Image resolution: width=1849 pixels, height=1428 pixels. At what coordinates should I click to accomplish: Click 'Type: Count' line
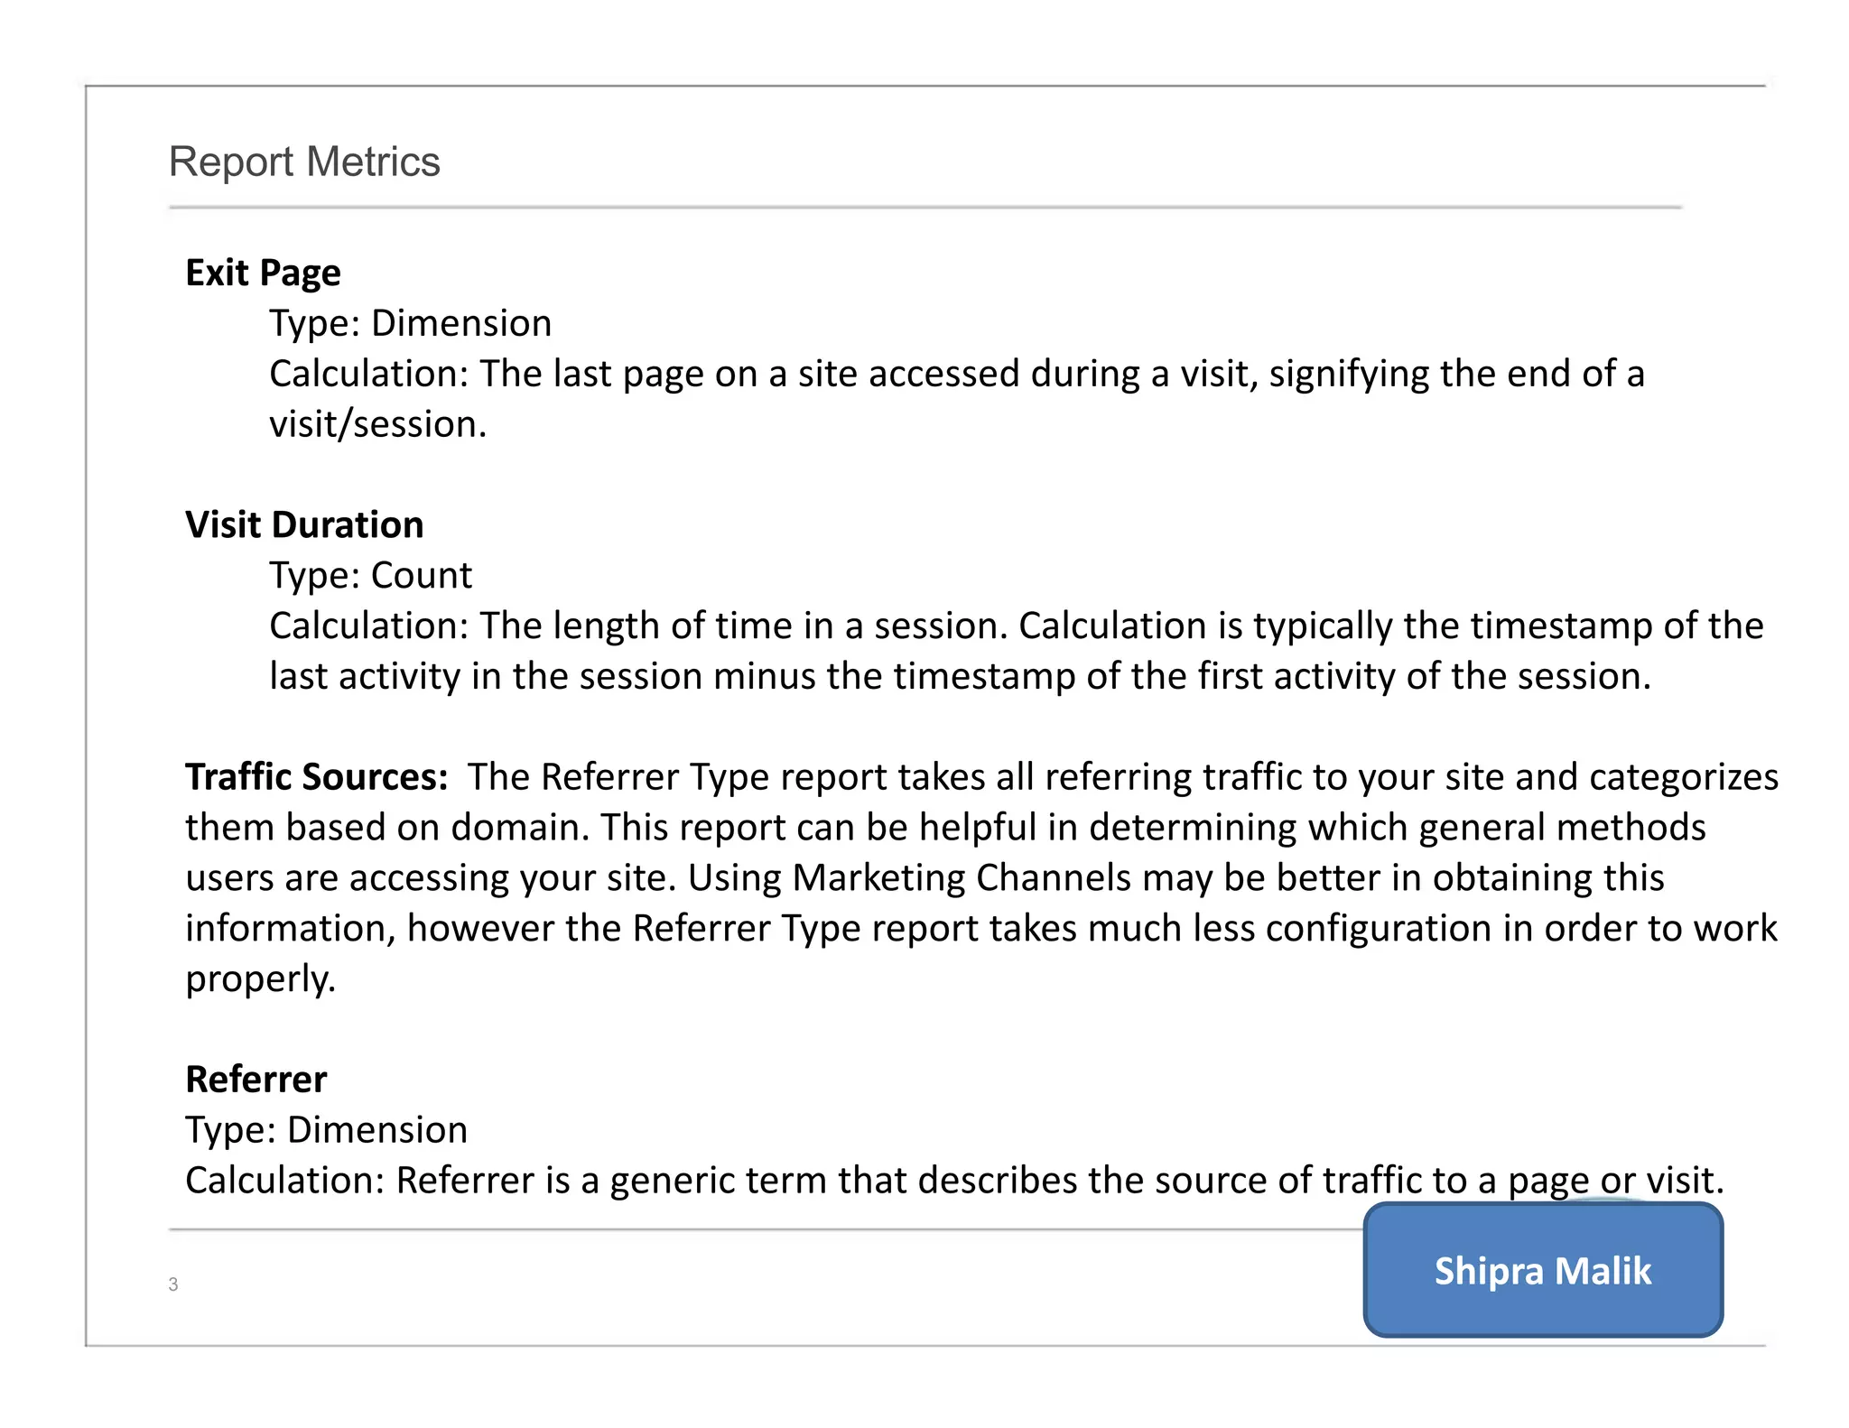[x=370, y=575]
